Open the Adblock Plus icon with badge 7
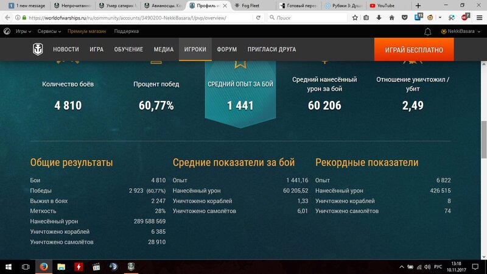Screen dimensions: 487x274 pyautogui.click(x=465, y=17)
